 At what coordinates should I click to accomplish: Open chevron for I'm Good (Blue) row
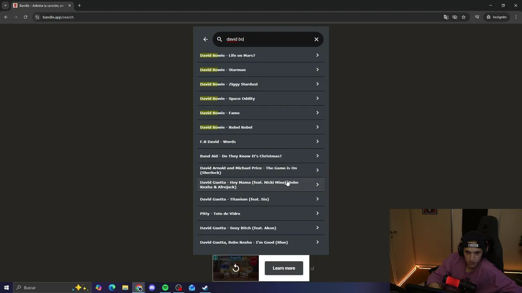tap(317, 242)
